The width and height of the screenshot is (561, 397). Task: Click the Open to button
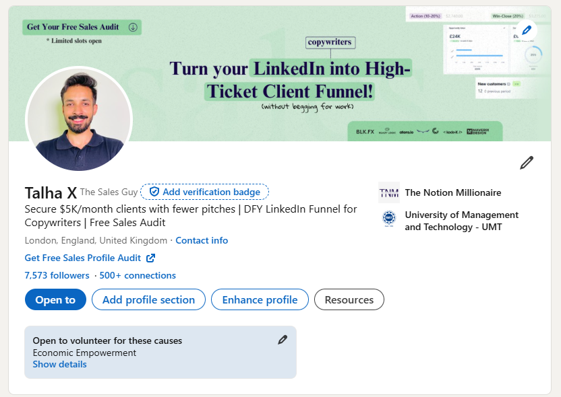55,300
